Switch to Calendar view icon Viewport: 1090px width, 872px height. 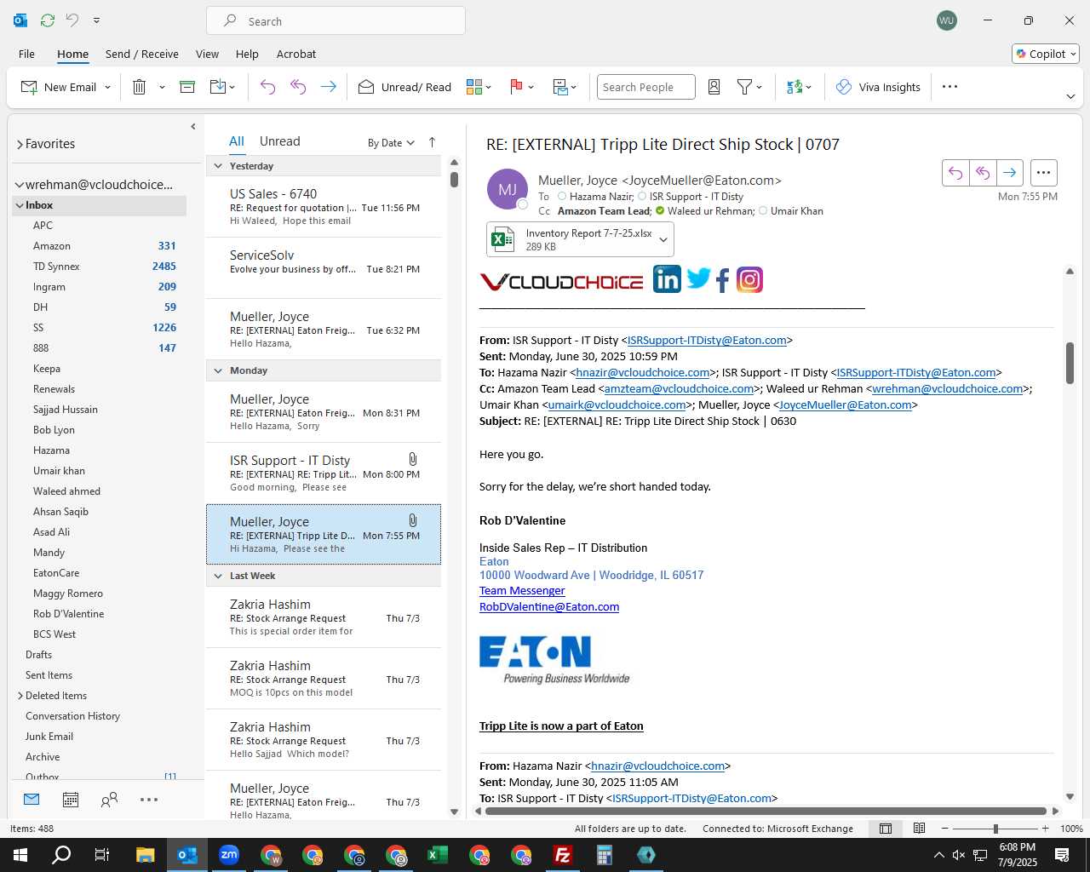point(71,800)
